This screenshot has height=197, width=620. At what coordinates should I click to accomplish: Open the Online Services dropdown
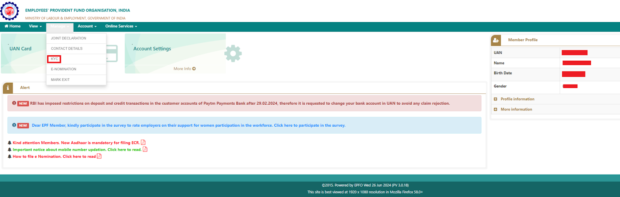point(121,26)
